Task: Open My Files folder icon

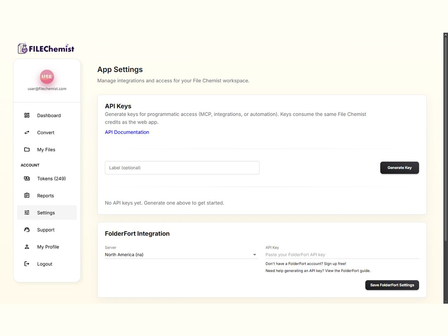Action: click(x=27, y=150)
